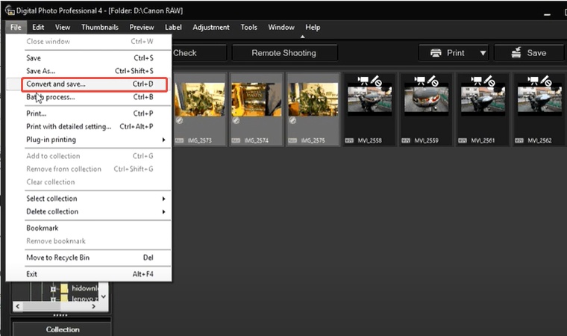
Task: Click the movie camera icon on MVI_2559
Action: coord(419,81)
